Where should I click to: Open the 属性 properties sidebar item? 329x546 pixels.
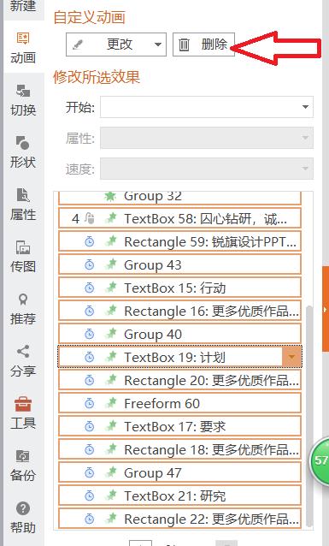point(23,205)
